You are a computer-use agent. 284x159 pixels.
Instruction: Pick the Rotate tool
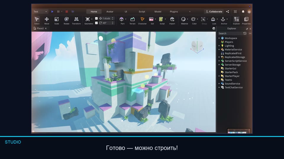click(x=67, y=21)
